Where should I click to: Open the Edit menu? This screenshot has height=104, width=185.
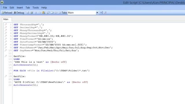pos(12,8)
